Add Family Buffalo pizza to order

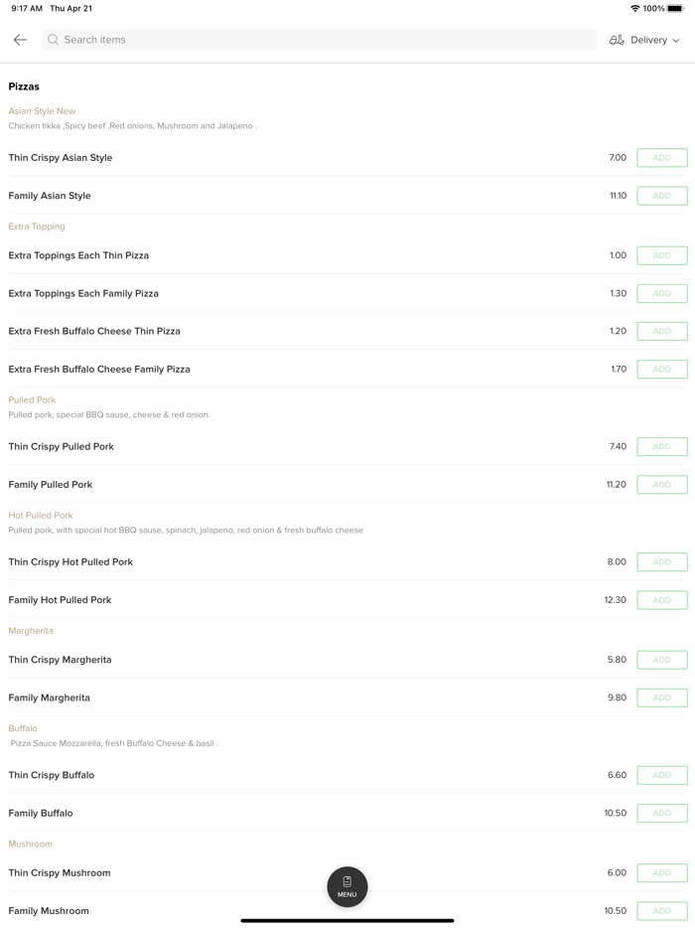(x=661, y=813)
